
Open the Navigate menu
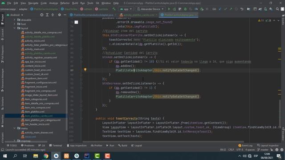33,3
